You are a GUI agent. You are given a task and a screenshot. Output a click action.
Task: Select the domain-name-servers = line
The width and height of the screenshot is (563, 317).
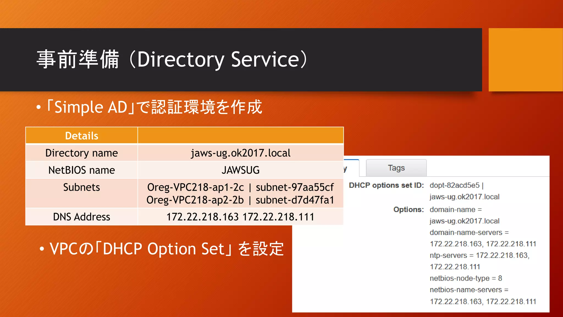[x=469, y=233]
